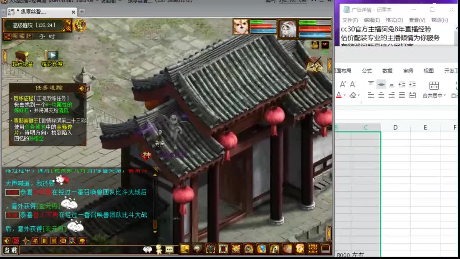Screen dimensions: 460x259
Task: Open the 文件(F) menu in Notepad
Action: pos(350,20)
